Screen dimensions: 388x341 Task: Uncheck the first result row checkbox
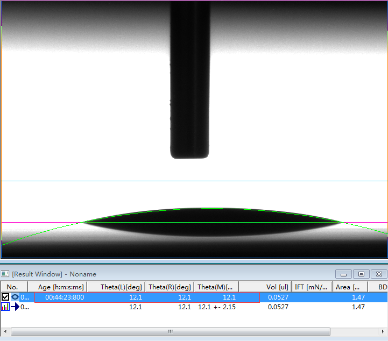tap(5, 297)
